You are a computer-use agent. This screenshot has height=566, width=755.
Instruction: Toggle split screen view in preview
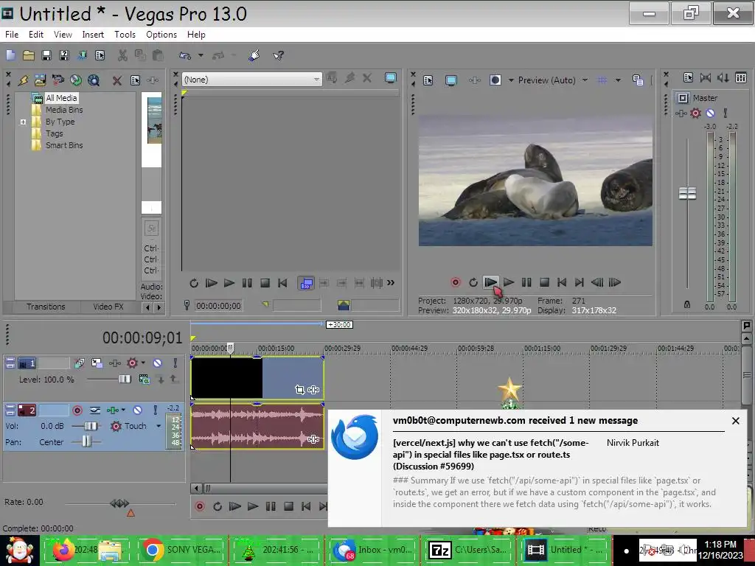tap(495, 80)
